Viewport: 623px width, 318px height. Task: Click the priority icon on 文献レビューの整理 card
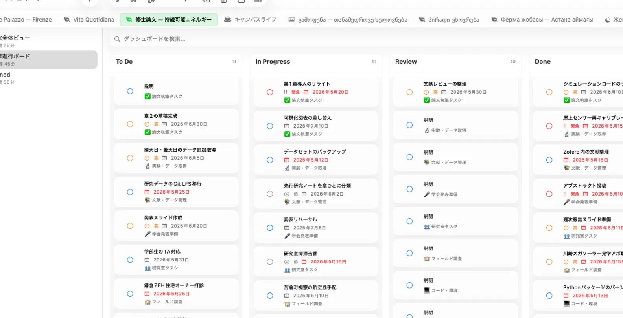pyautogui.click(x=426, y=92)
